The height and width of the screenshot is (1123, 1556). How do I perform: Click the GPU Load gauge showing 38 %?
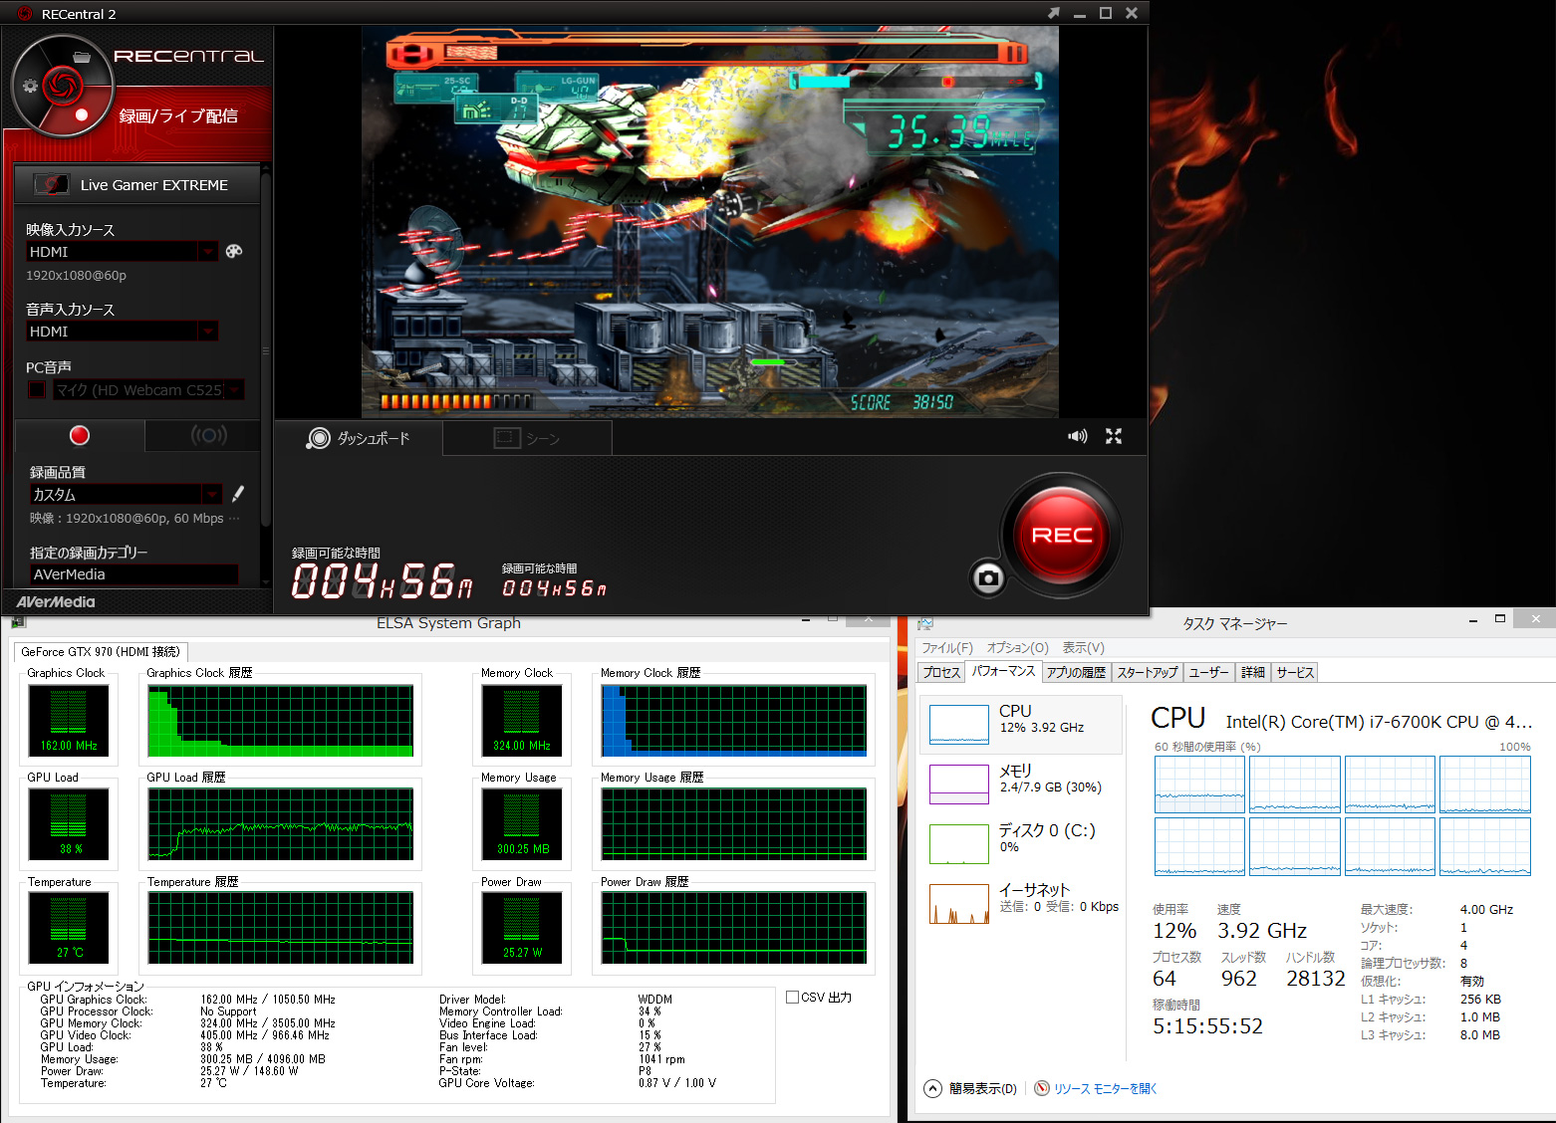pos(68,824)
